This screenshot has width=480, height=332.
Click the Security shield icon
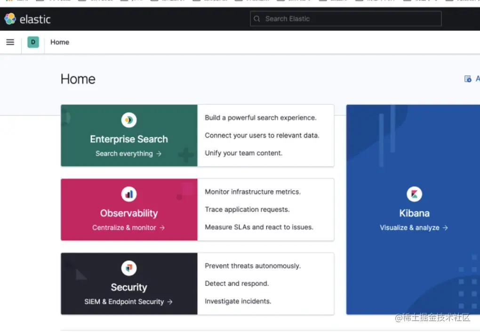point(129,268)
